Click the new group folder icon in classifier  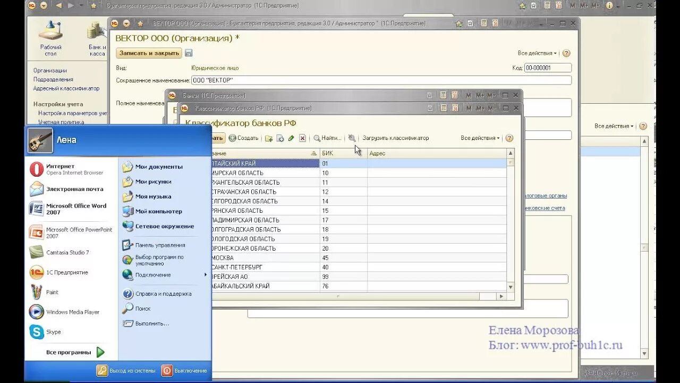(269, 138)
